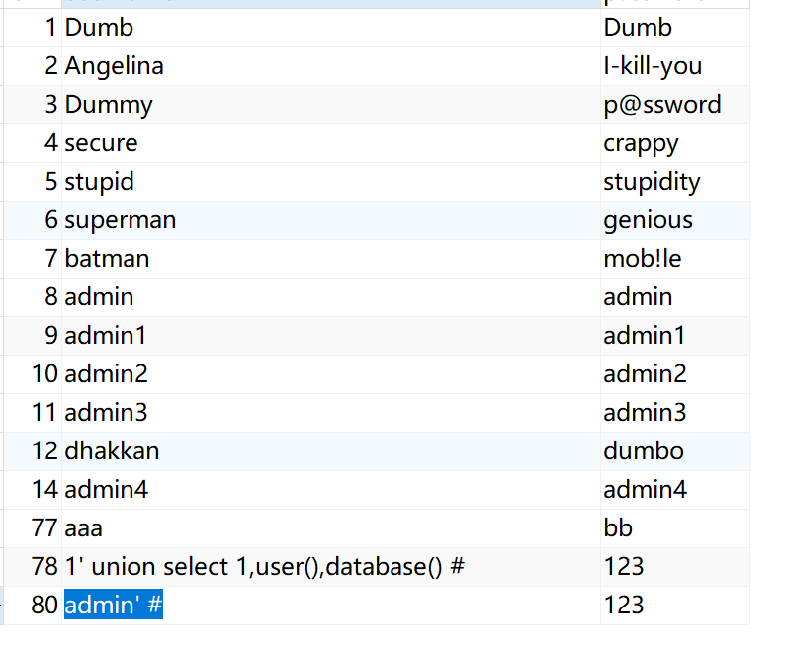The width and height of the screenshot is (785, 648).
Task: Click the password cell "admin" in row 8
Action: tap(675, 297)
